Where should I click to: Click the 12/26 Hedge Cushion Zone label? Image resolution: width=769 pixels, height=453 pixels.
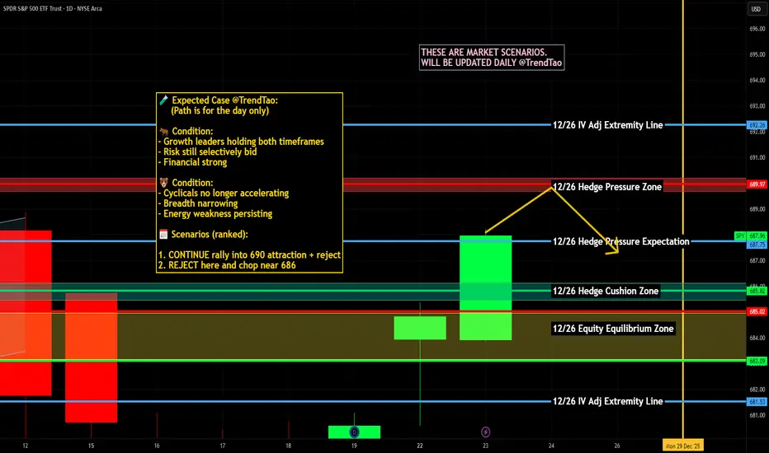click(606, 291)
